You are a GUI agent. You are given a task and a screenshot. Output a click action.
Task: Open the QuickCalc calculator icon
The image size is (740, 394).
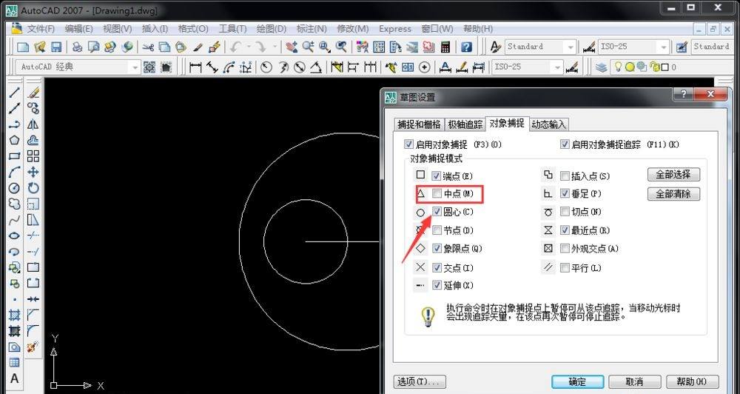pyautogui.click(x=445, y=47)
